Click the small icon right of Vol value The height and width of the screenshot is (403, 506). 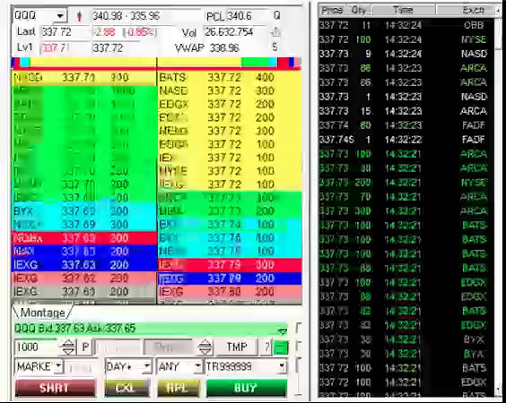pos(275,32)
